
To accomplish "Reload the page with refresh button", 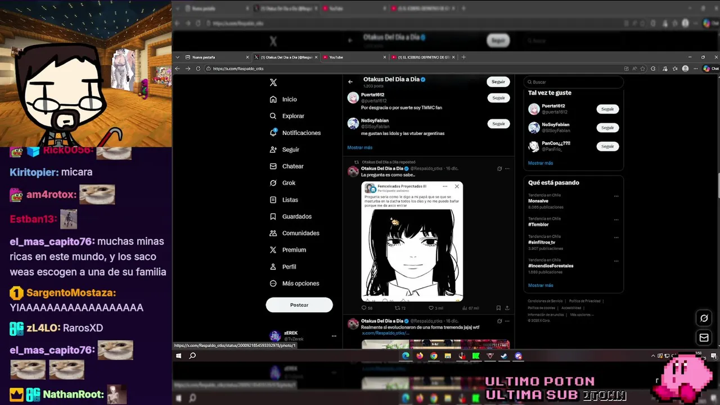I will pyautogui.click(x=198, y=69).
